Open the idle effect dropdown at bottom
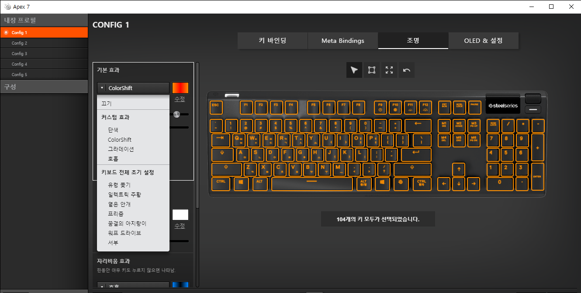The image size is (581, 293). [133, 286]
